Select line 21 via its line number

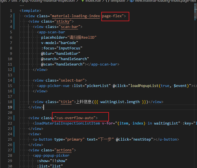pyautogui.click(x=11, y=118)
